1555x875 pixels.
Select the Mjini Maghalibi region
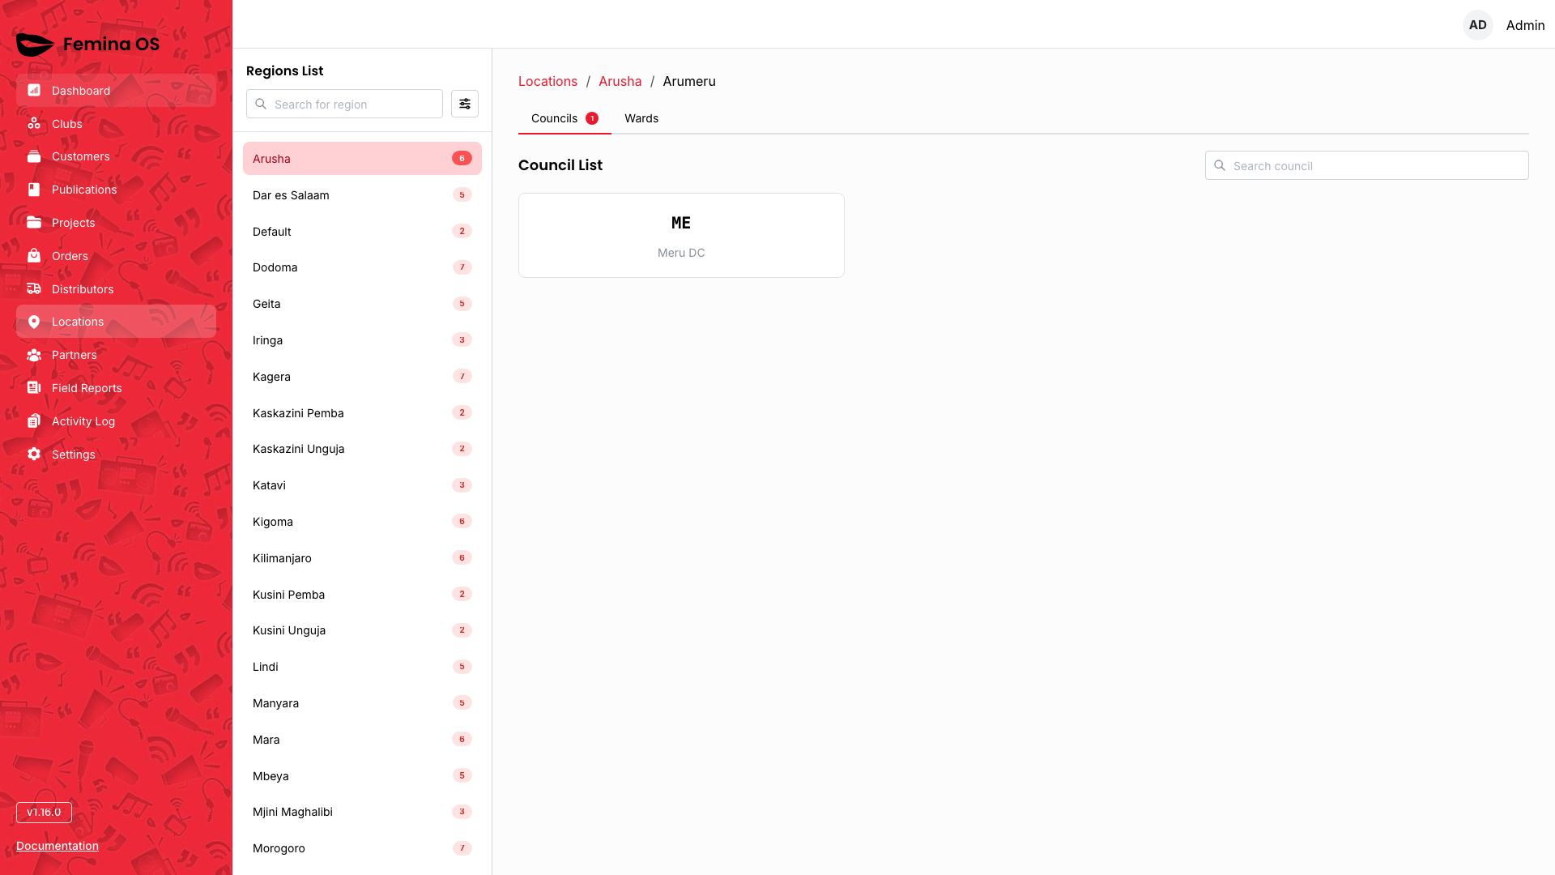pyautogui.click(x=362, y=811)
